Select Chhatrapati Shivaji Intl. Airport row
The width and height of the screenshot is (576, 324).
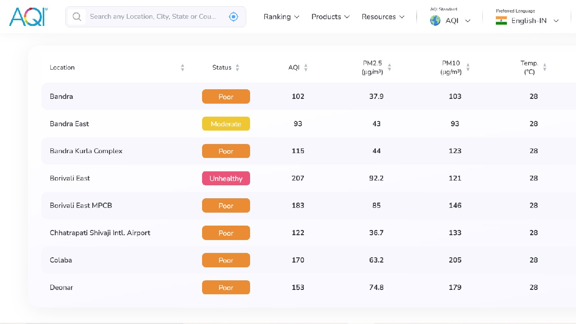coord(100,233)
